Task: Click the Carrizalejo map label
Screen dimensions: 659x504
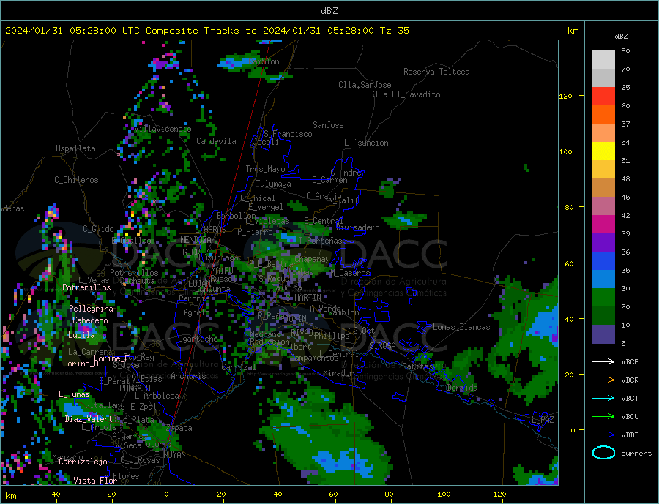Action: 83,462
